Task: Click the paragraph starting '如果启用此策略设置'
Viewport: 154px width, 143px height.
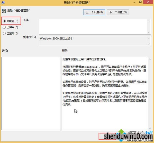Action: [x=105, y=84]
